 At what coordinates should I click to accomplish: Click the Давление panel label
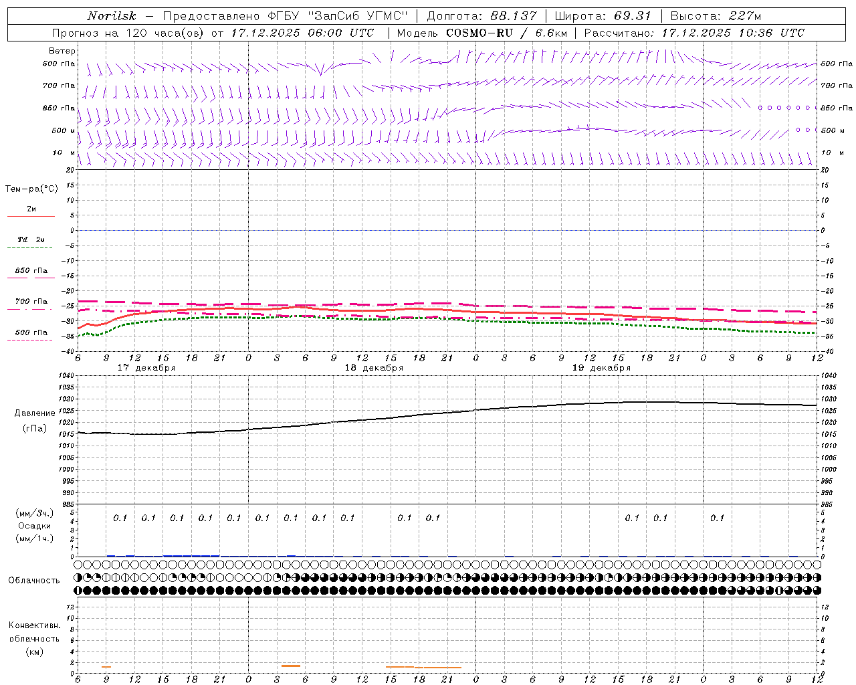[x=35, y=413]
